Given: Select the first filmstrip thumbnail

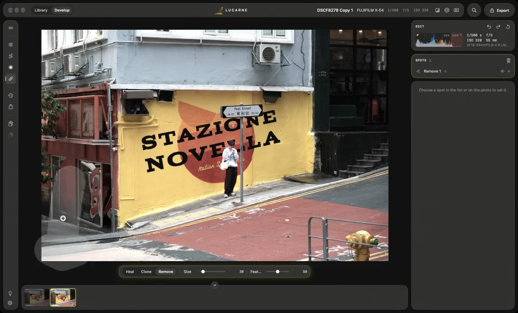Looking at the screenshot, I should (36, 297).
